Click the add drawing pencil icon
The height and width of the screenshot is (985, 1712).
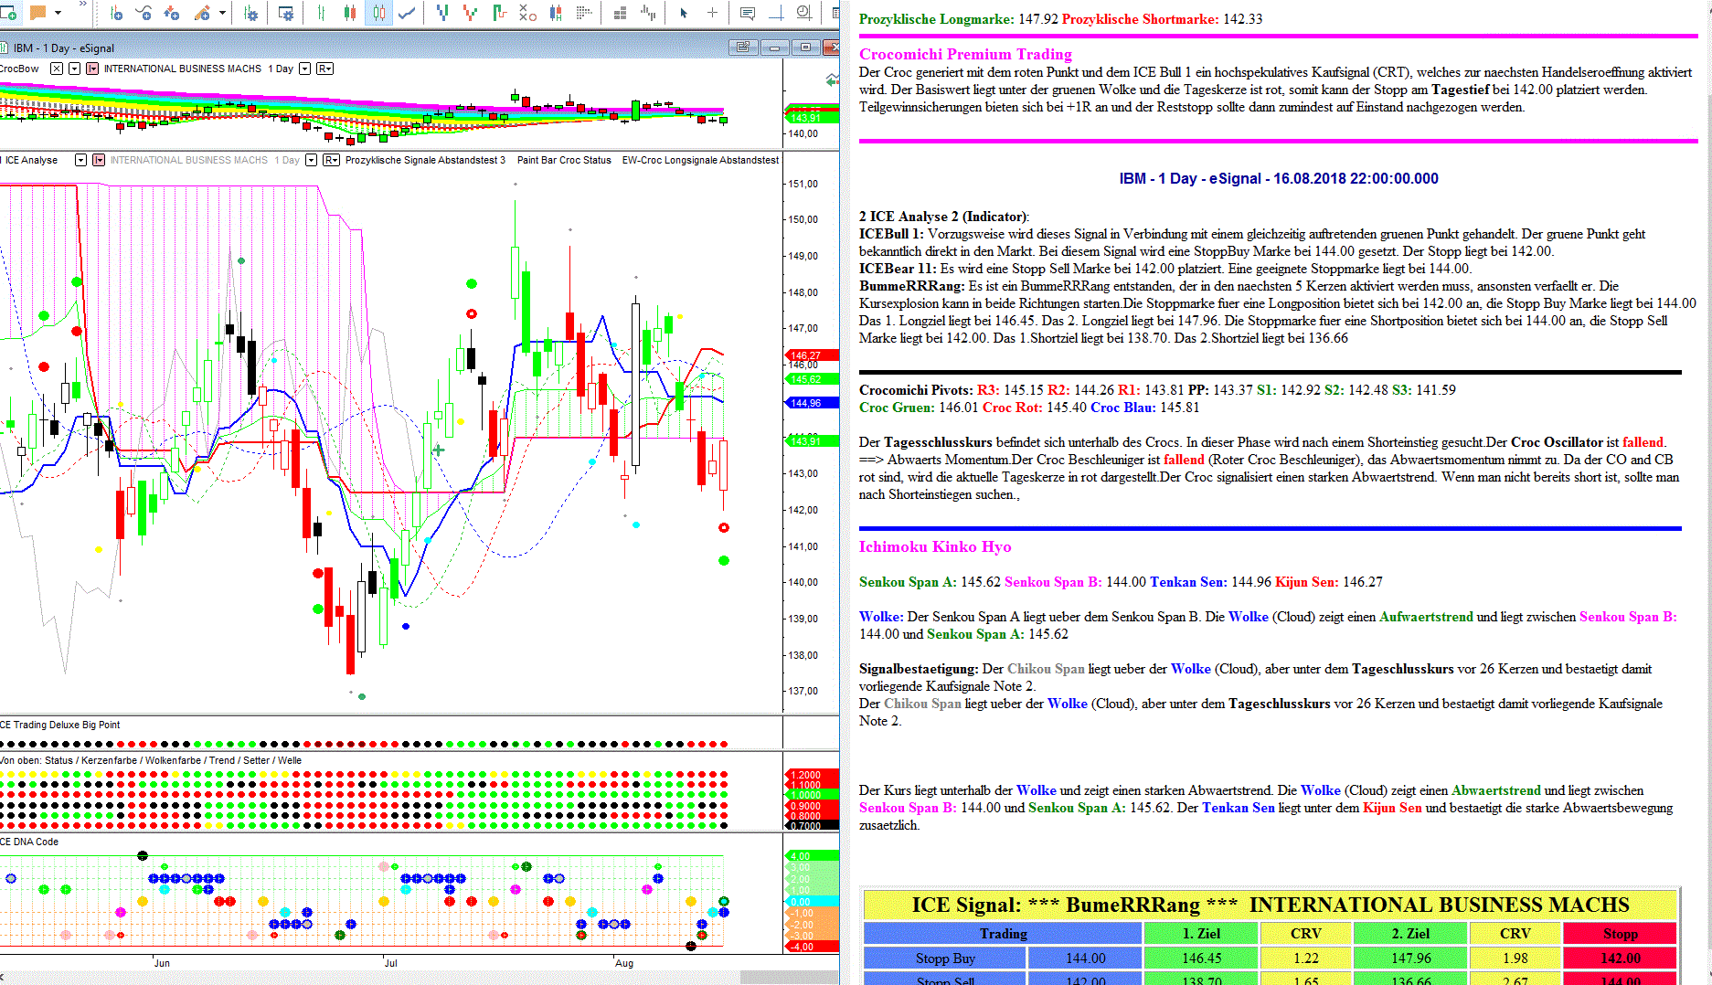coord(203,13)
